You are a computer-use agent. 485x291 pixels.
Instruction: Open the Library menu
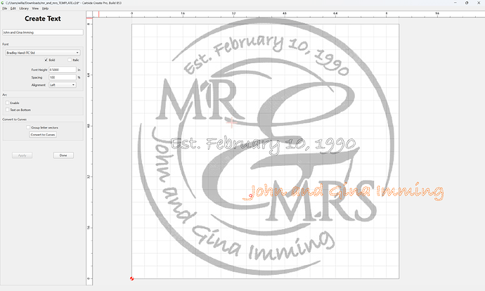tap(24, 8)
